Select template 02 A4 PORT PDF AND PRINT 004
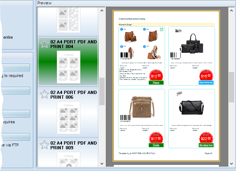Image resolution: width=236 pixels, height=171 pixels. pos(68,61)
